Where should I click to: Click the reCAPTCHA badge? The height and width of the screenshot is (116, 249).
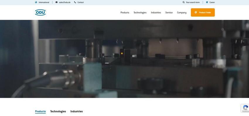coord(245,108)
